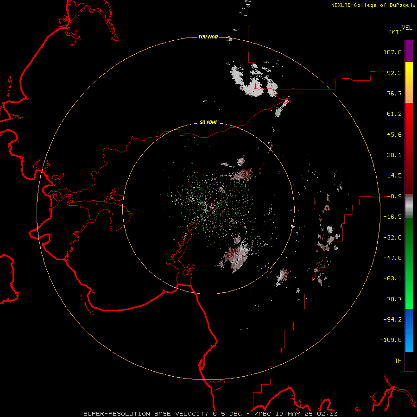Click the red segment of the color bar
The width and height of the screenshot is (417, 417).
[x=409, y=148]
